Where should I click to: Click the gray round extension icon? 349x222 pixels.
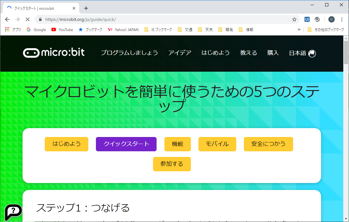[317, 19]
